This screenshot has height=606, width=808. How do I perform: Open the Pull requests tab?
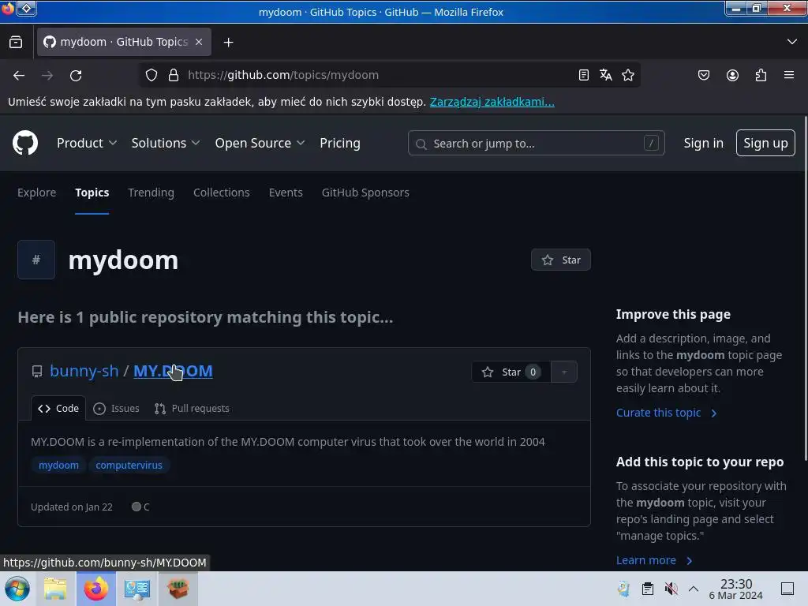tap(192, 409)
